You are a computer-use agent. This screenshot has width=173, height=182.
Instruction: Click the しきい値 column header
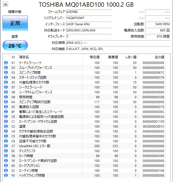[129, 57]
